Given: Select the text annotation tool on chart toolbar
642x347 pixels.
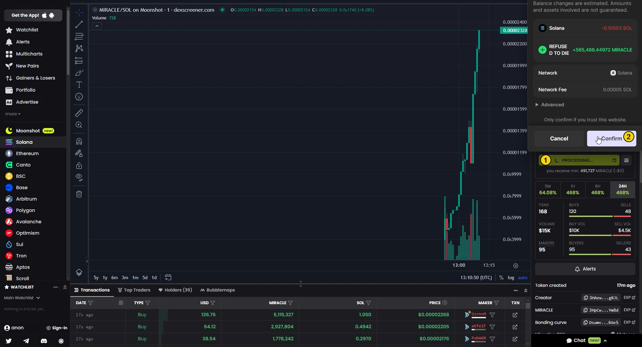Looking at the screenshot, I should 79,85.
